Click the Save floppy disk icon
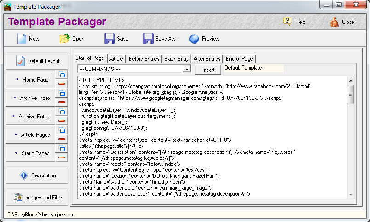The height and width of the screenshot is (222, 370). [x=109, y=39]
